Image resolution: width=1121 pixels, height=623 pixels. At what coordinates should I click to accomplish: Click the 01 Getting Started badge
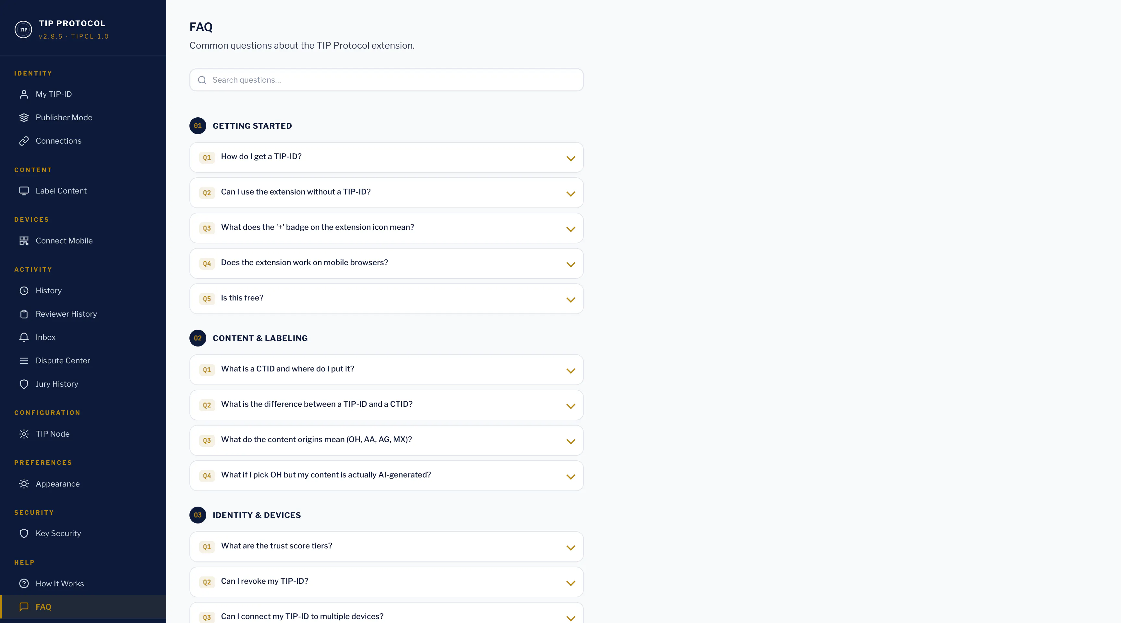(198, 126)
